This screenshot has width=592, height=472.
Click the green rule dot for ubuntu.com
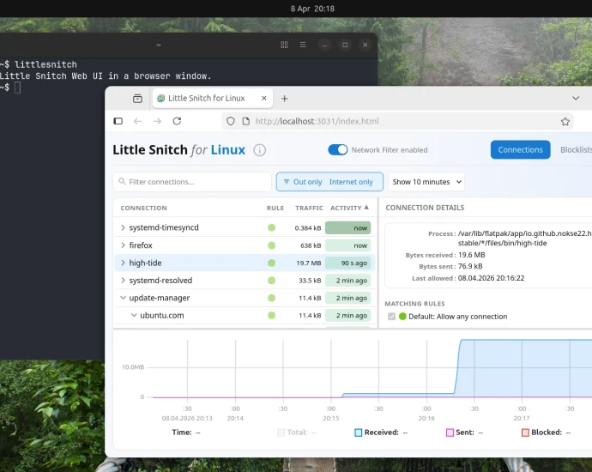[x=271, y=315]
